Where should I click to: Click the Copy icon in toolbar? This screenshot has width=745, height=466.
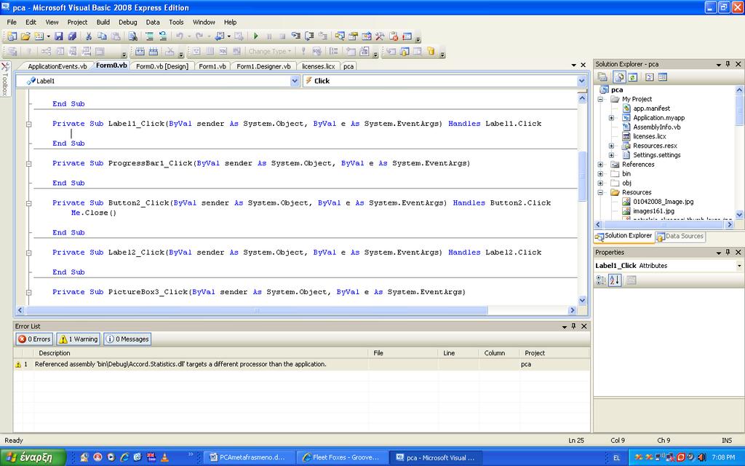tap(102, 36)
